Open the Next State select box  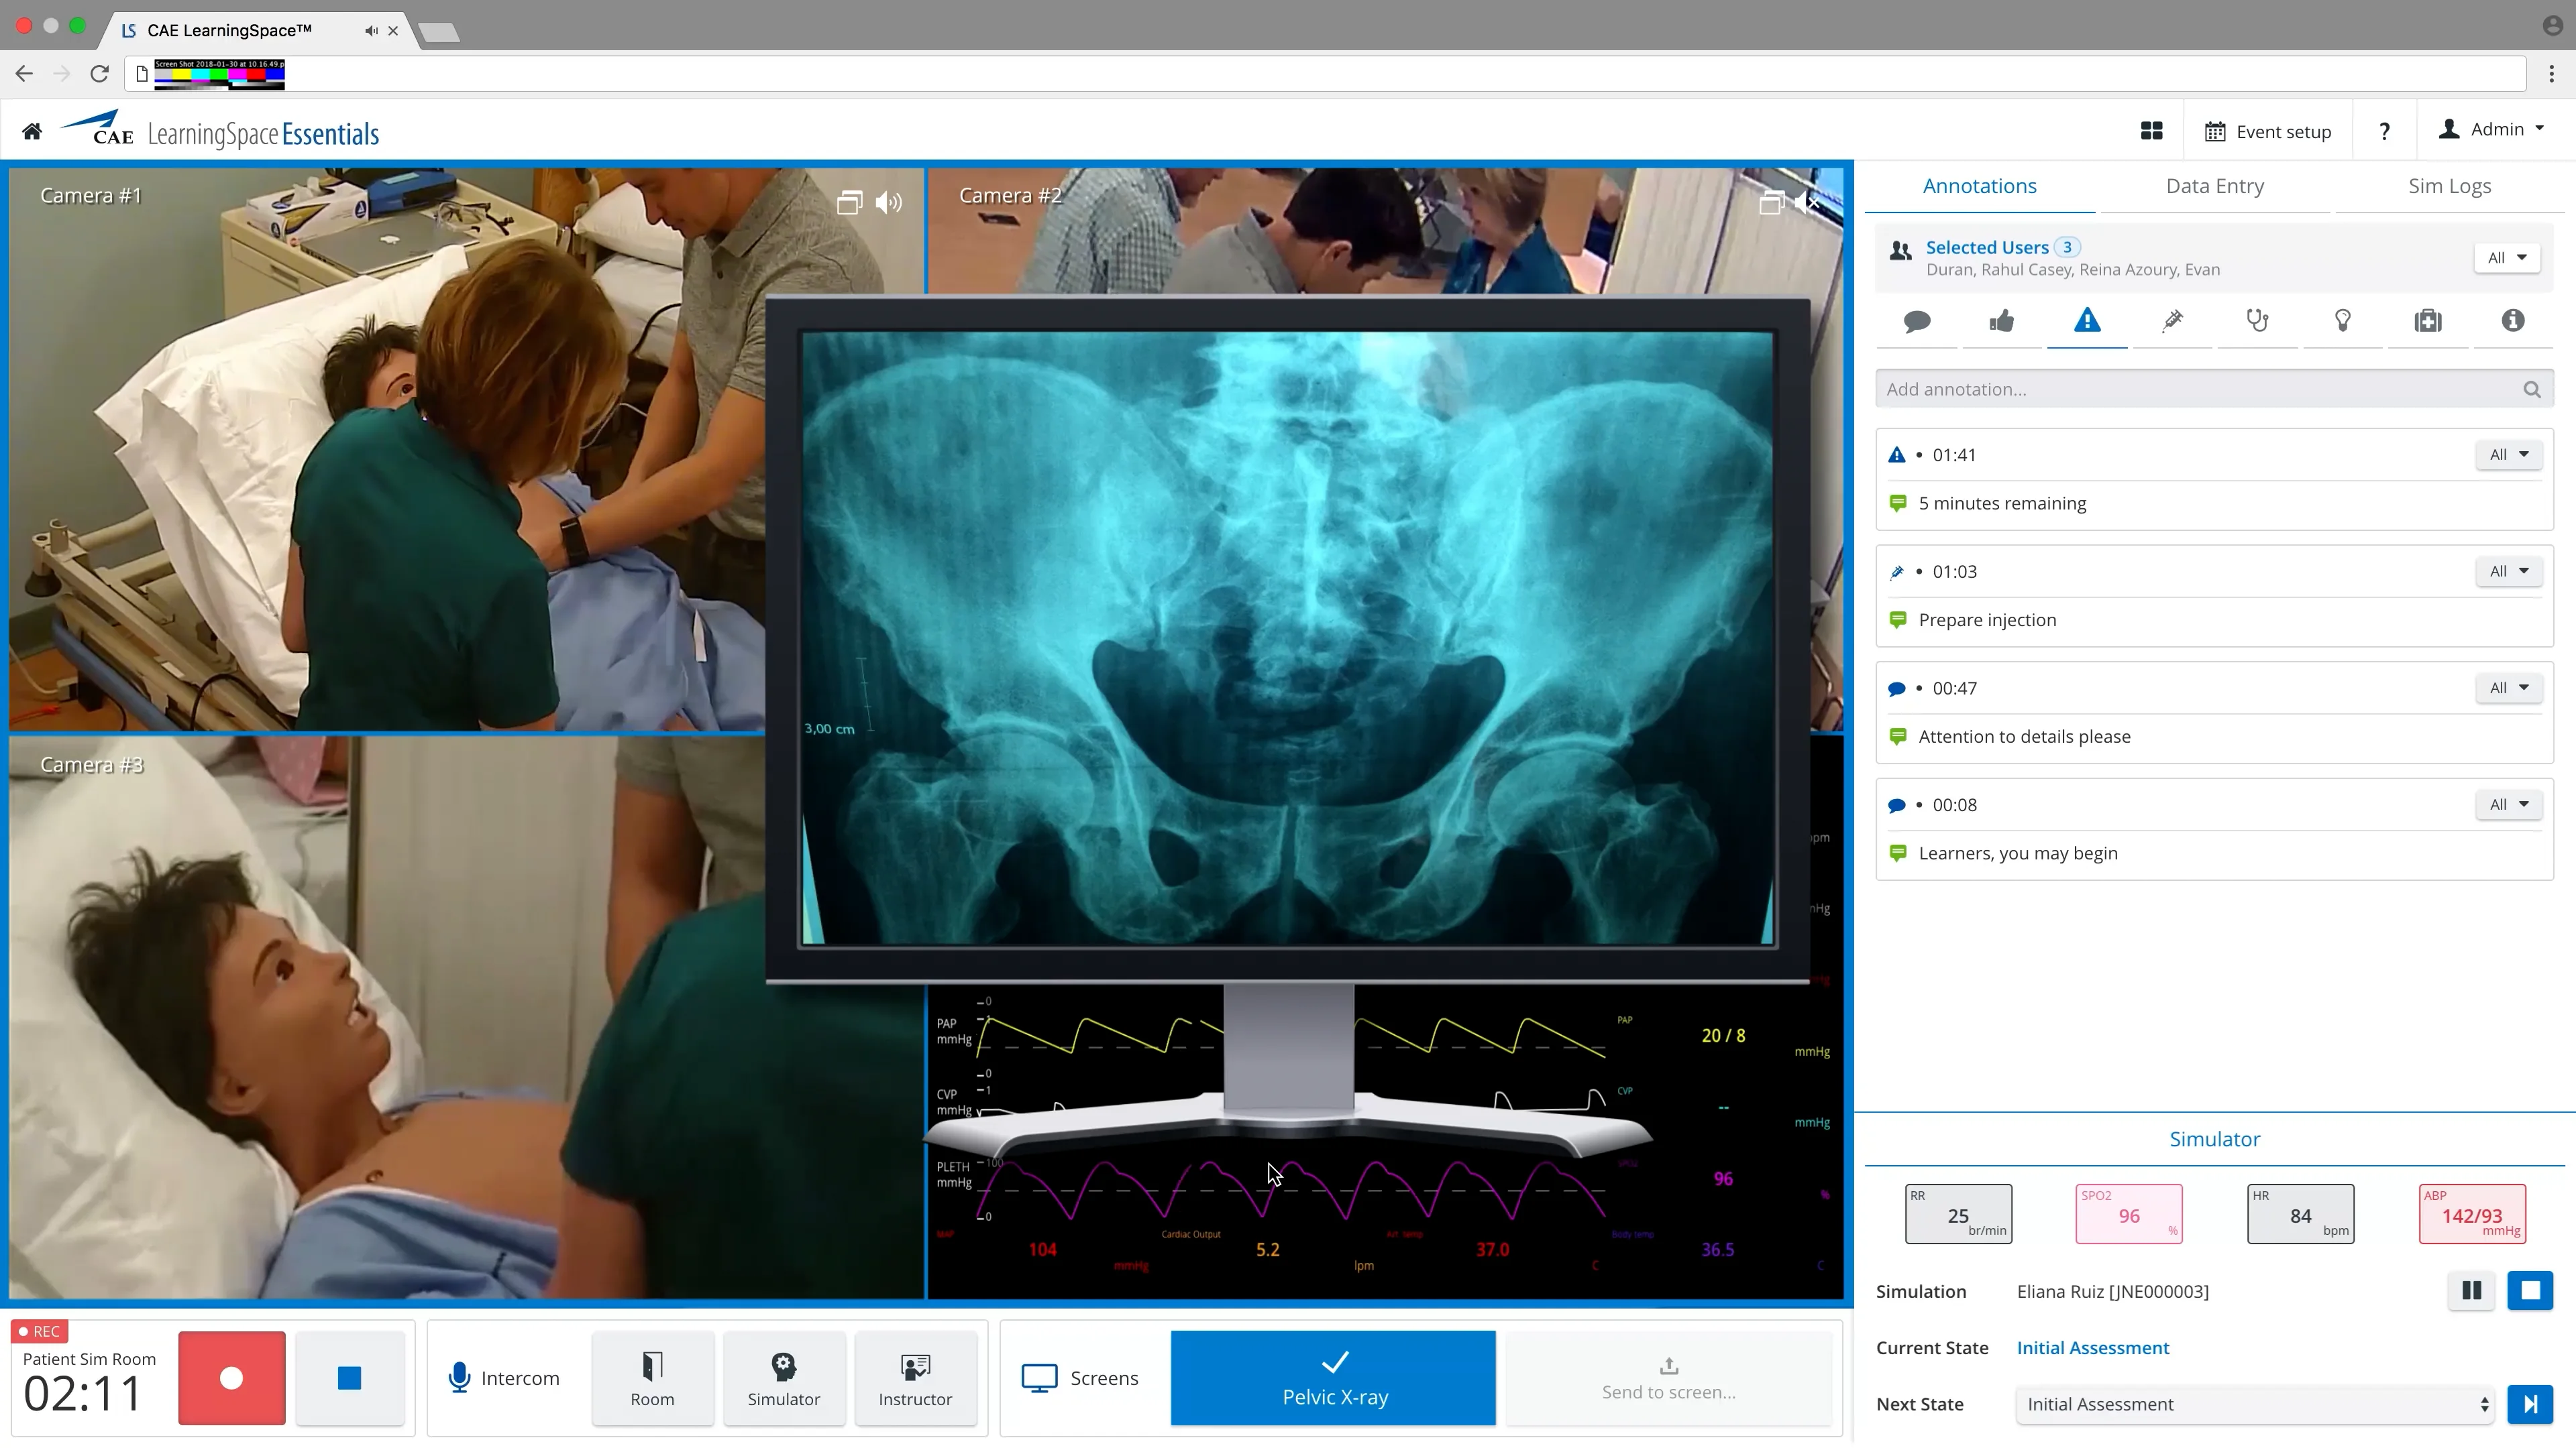tap(2255, 1405)
